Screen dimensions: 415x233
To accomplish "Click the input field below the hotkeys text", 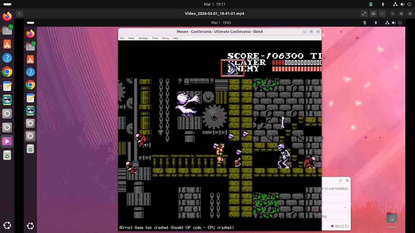I will click(335, 198).
